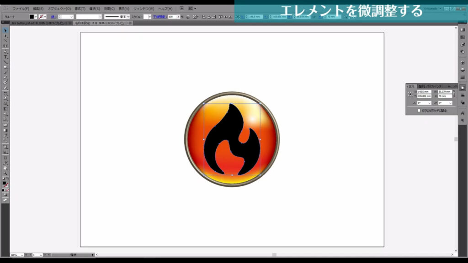Open the Layers panel icon in dock

click(463, 70)
